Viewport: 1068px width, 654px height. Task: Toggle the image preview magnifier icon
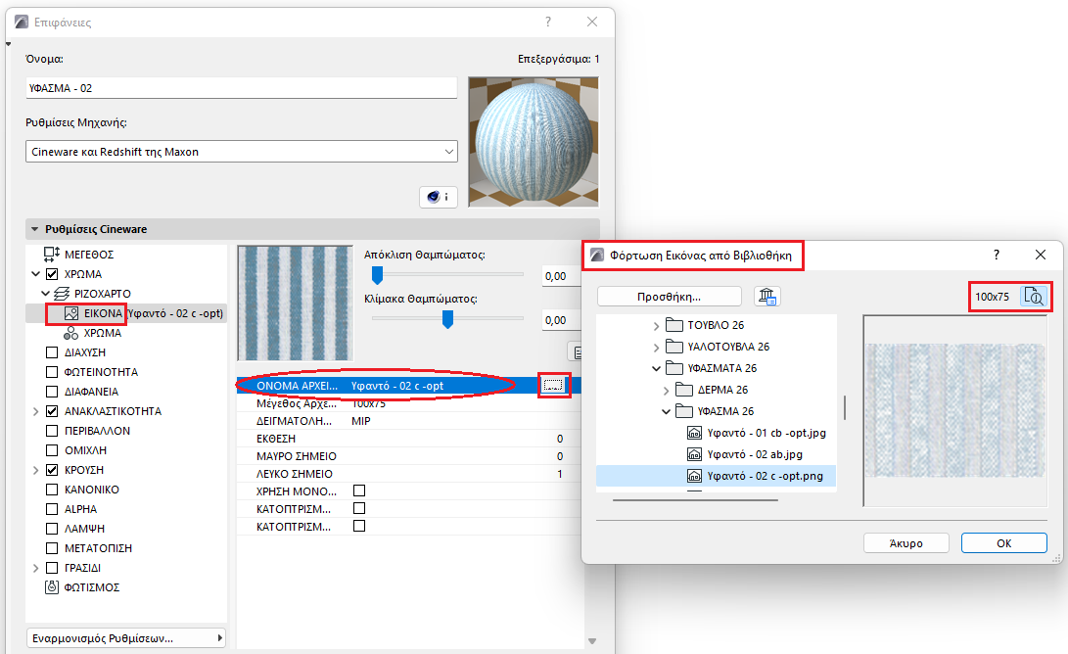pos(1034,297)
